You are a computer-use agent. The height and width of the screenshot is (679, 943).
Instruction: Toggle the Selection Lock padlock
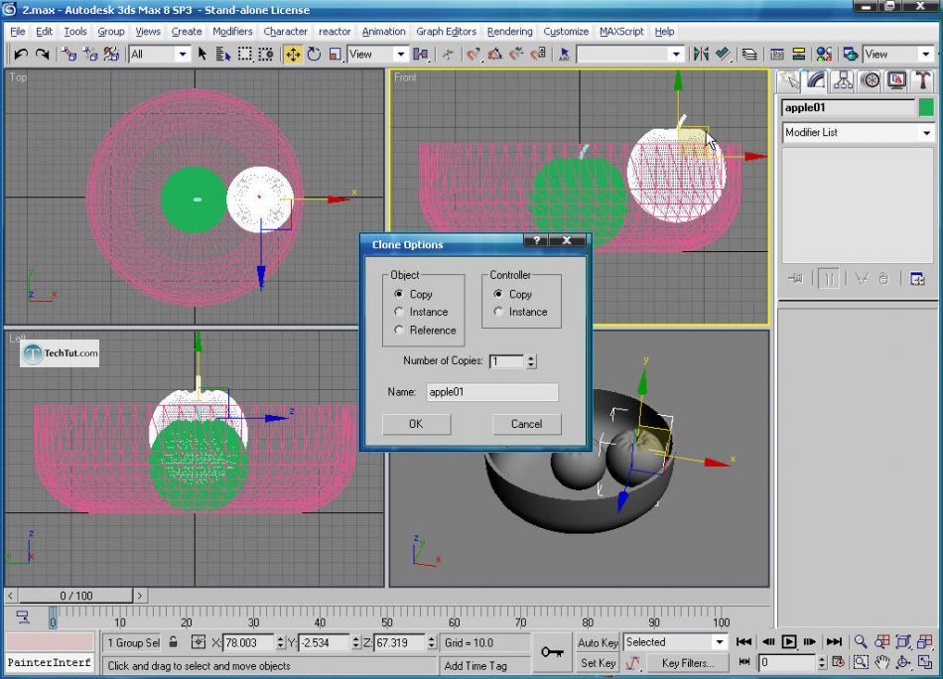click(x=173, y=642)
